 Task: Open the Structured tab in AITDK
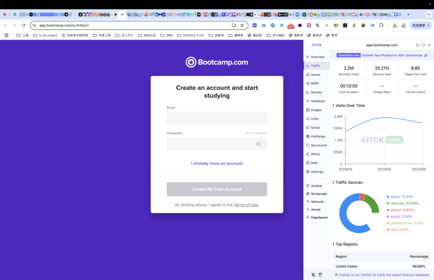(317, 145)
